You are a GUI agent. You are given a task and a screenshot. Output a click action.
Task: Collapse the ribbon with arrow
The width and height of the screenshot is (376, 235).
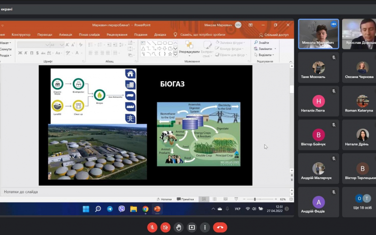click(291, 62)
